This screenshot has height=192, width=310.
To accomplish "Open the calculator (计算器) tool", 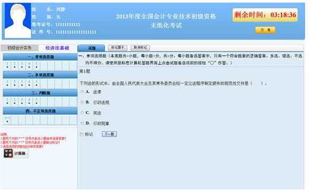I will click(16, 153).
